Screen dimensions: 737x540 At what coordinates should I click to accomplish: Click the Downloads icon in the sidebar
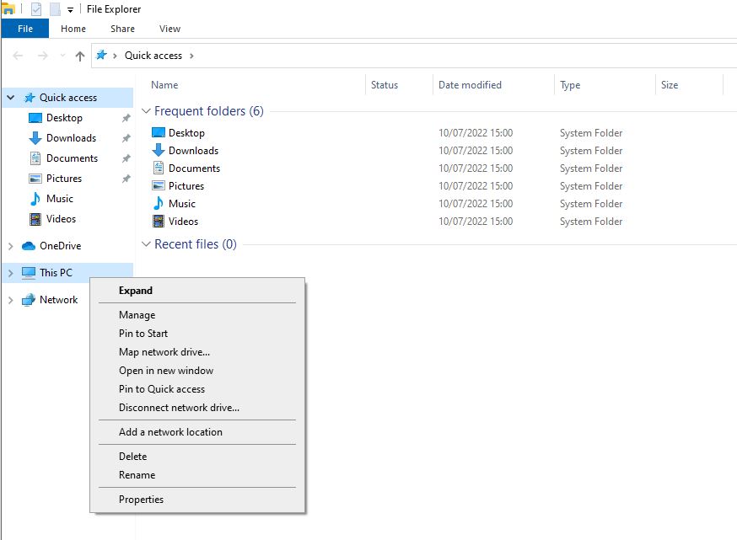[35, 138]
